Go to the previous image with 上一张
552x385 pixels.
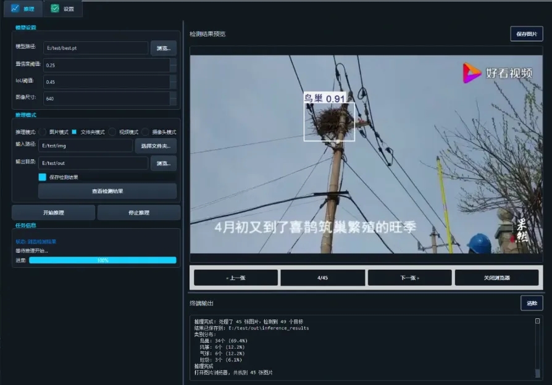(x=236, y=278)
